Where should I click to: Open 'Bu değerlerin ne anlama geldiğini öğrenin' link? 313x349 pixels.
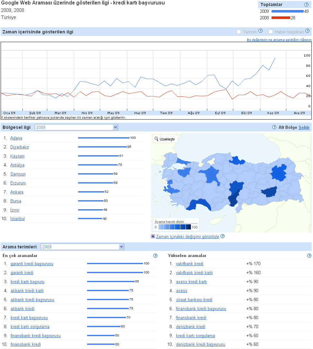click(x=279, y=40)
